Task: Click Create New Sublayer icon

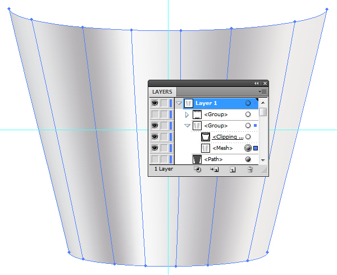Action: (215, 169)
